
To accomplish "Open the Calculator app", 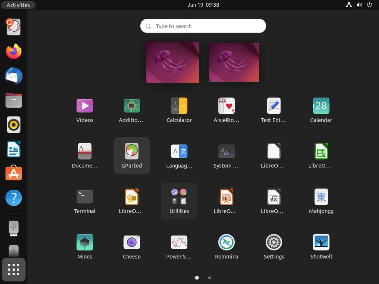I will point(179,110).
